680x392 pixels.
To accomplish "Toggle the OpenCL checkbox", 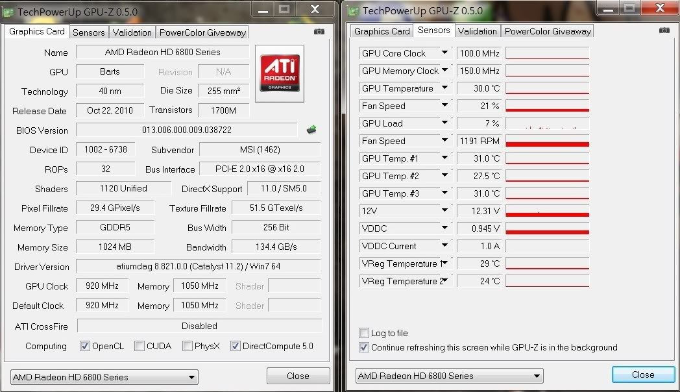I will (84, 346).
